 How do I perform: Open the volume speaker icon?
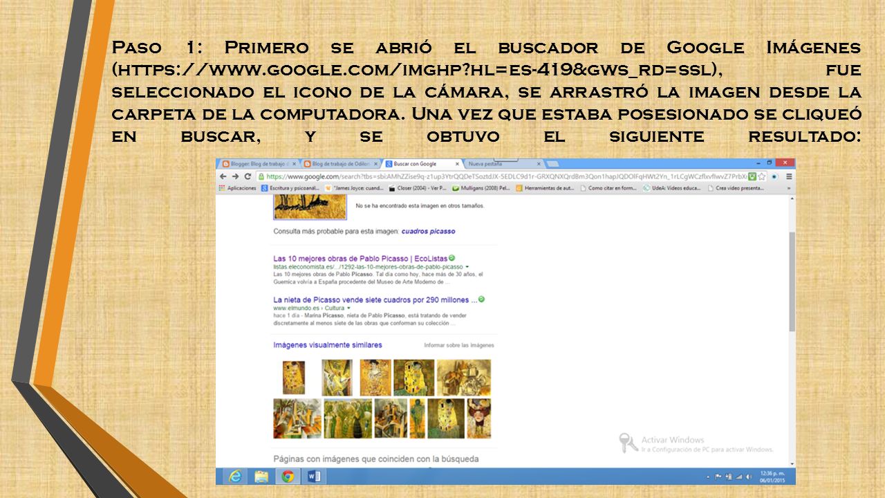tap(747, 477)
